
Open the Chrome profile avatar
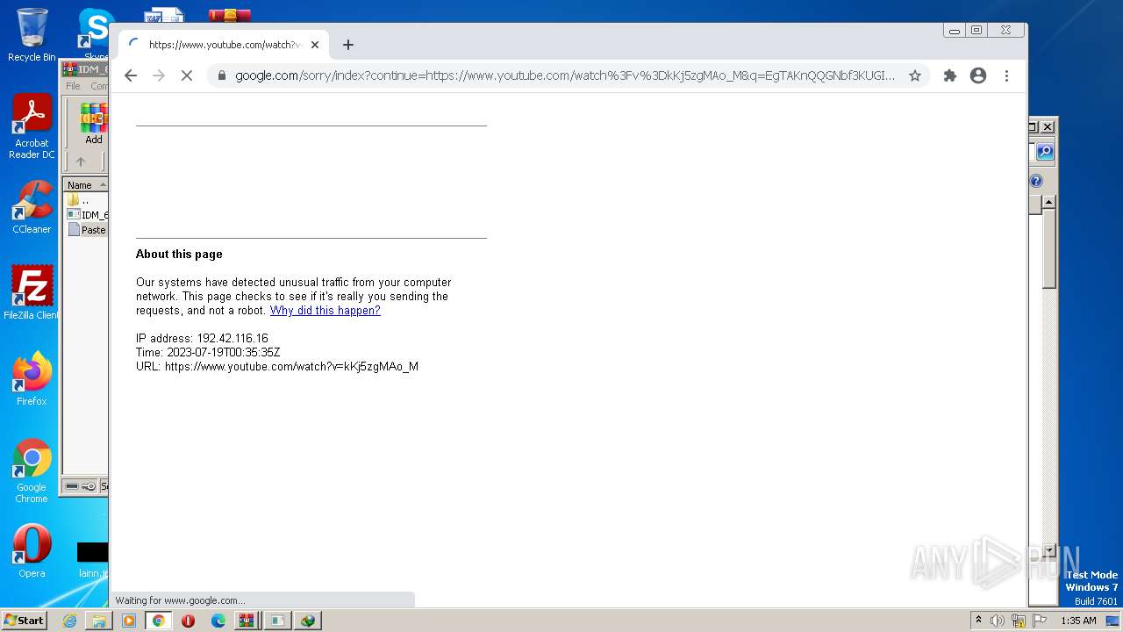pyautogui.click(x=978, y=75)
